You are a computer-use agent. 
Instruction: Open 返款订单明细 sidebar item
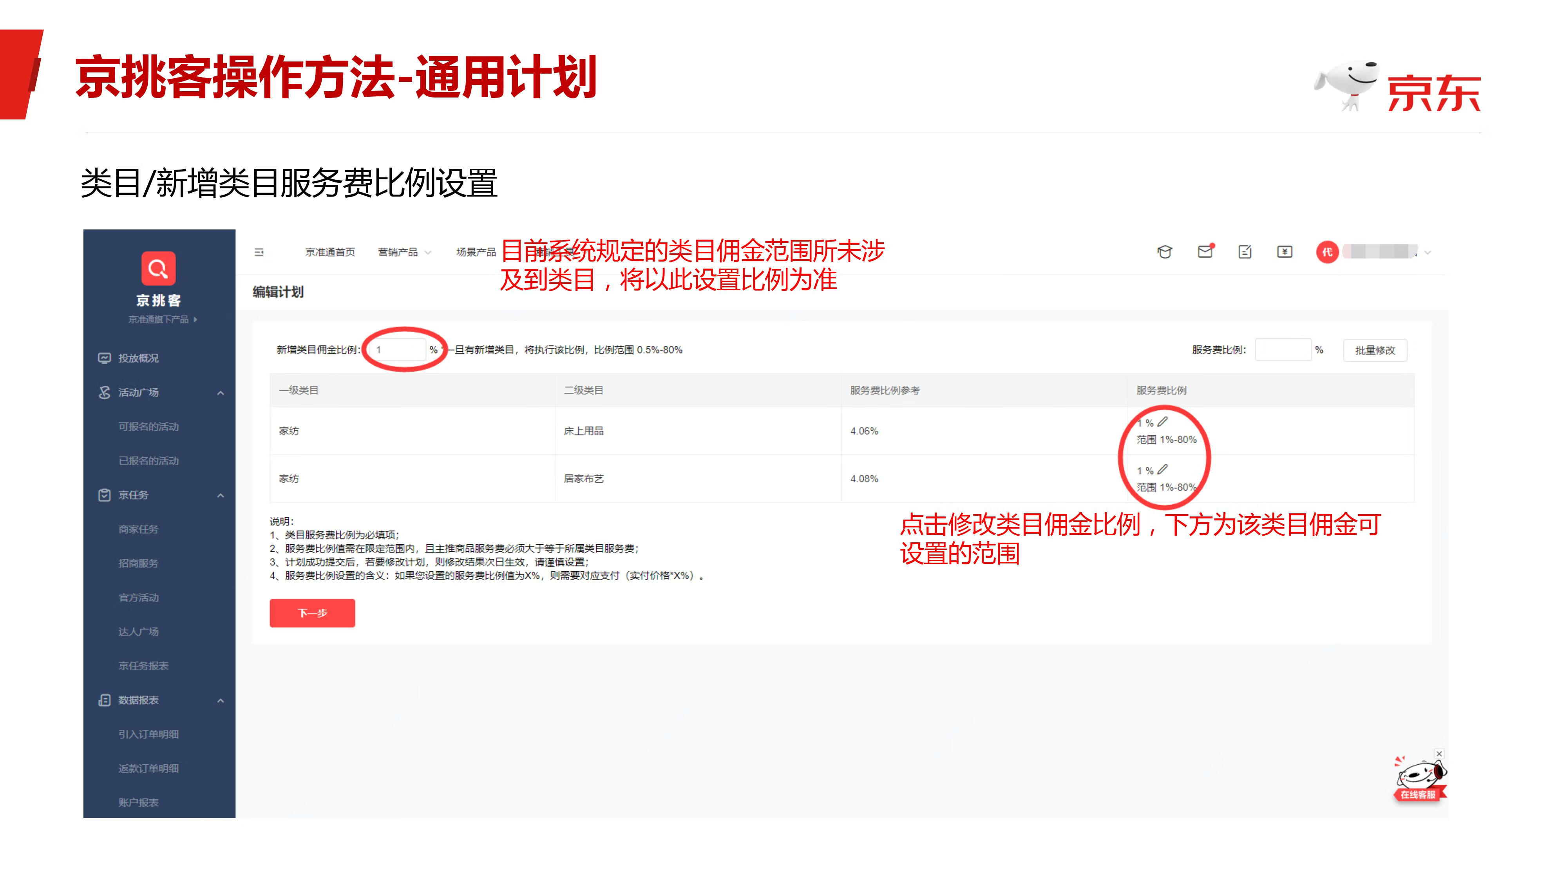148,768
